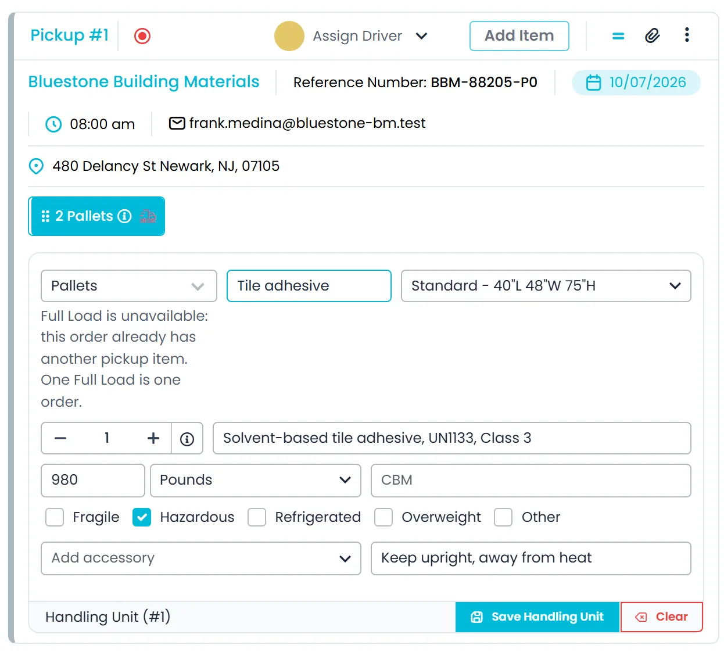724x652 pixels.
Task: Enable the Refrigerated checkbox
Action: tap(257, 517)
